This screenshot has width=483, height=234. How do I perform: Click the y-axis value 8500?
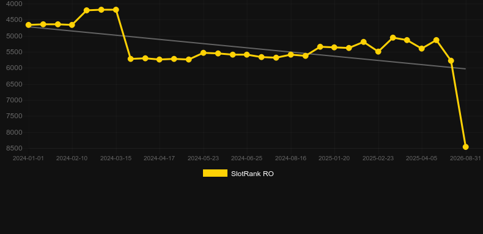coord(14,148)
